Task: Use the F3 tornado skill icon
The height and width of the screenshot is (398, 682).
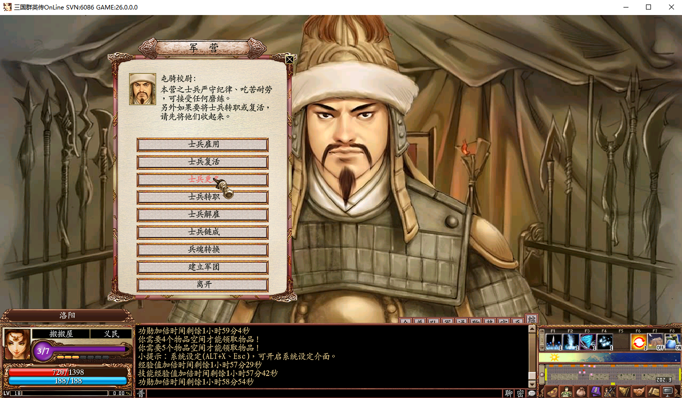Action: point(587,342)
